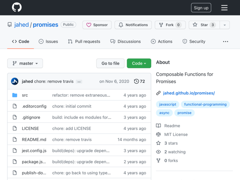The width and height of the screenshot is (240, 180).
Task: Expand the green Code dropdown
Action: 139,63
